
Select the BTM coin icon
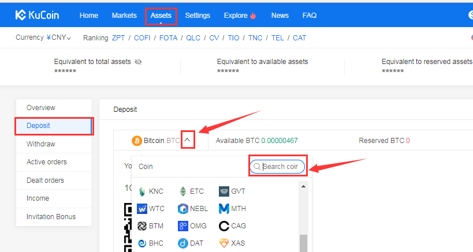141,226
